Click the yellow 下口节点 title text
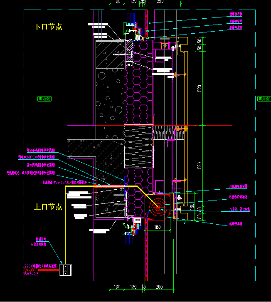Image resolution: width=271 pixels, height=302 pixels. click(x=48, y=27)
